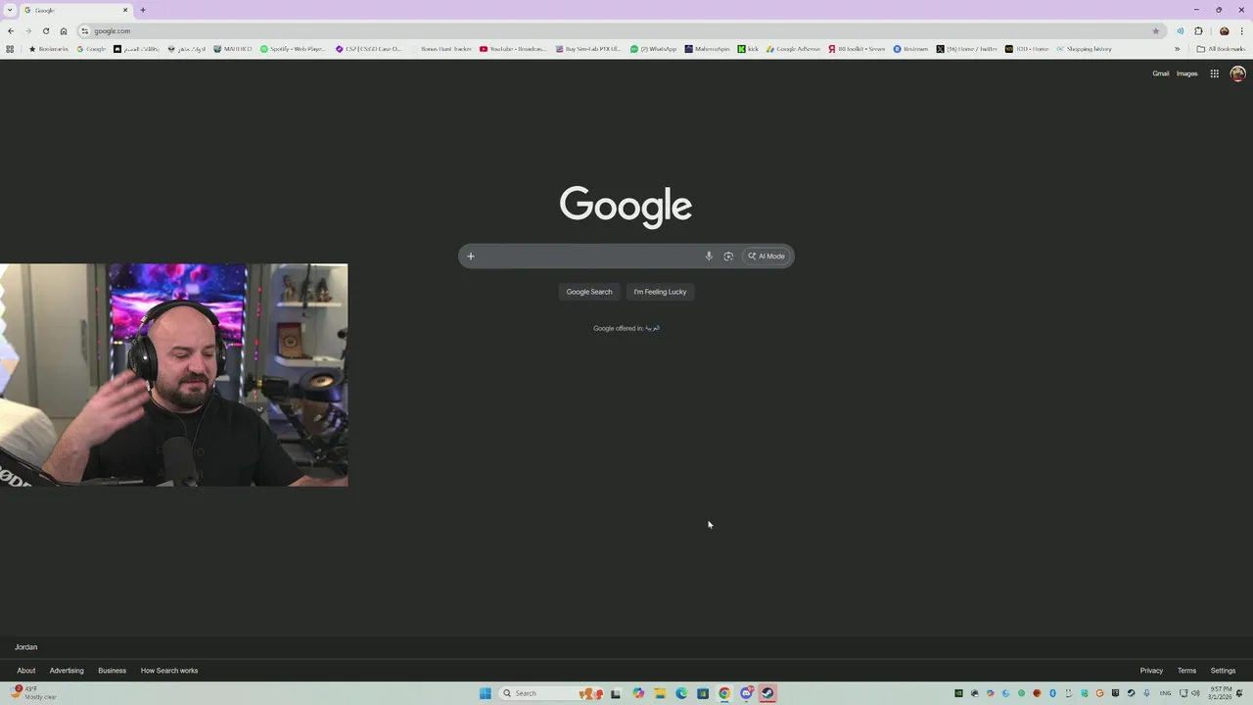Search by image with the Lens icon

728,257
